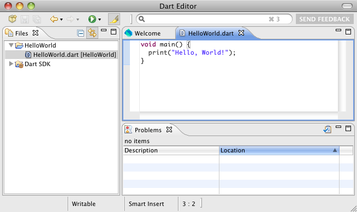Maximize the editor area
The image size is (357, 212).
(348, 32)
